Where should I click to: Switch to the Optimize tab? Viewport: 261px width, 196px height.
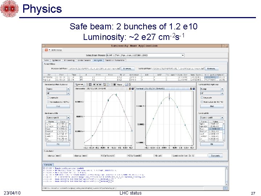pyautogui.click(x=56, y=60)
